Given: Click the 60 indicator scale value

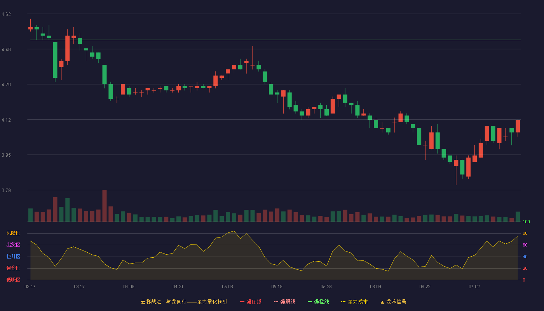Looking at the screenshot, I should click(x=525, y=245).
